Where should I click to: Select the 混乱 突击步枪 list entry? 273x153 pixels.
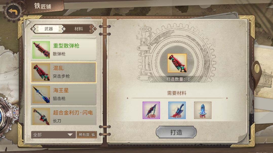(64, 72)
